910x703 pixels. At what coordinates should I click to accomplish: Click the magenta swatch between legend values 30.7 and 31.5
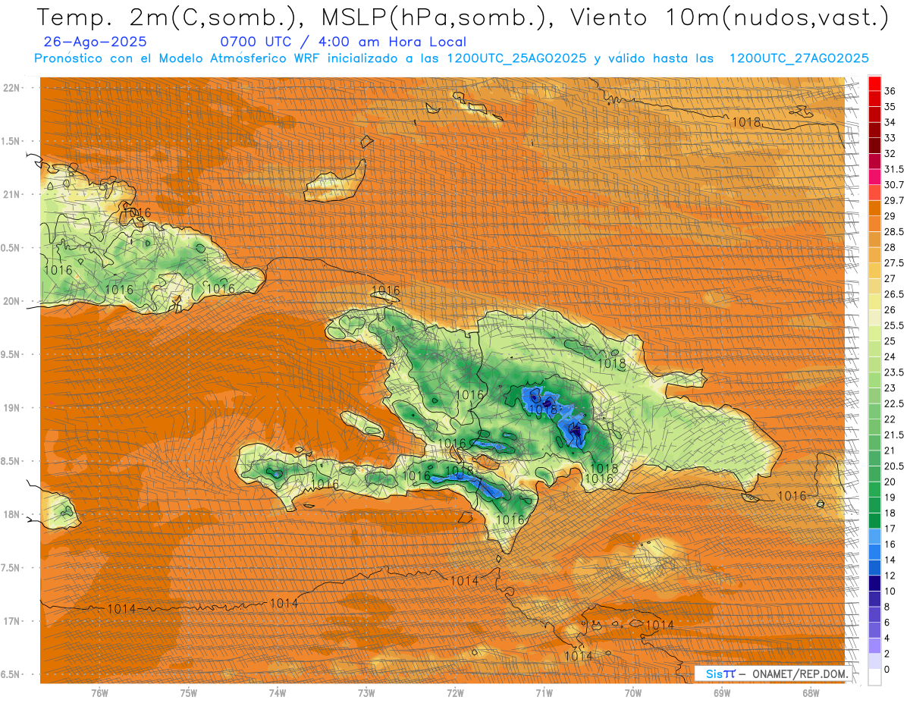[x=874, y=177]
